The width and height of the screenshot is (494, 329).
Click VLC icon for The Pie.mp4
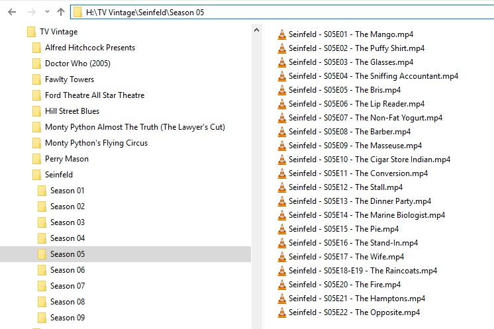point(282,229)
